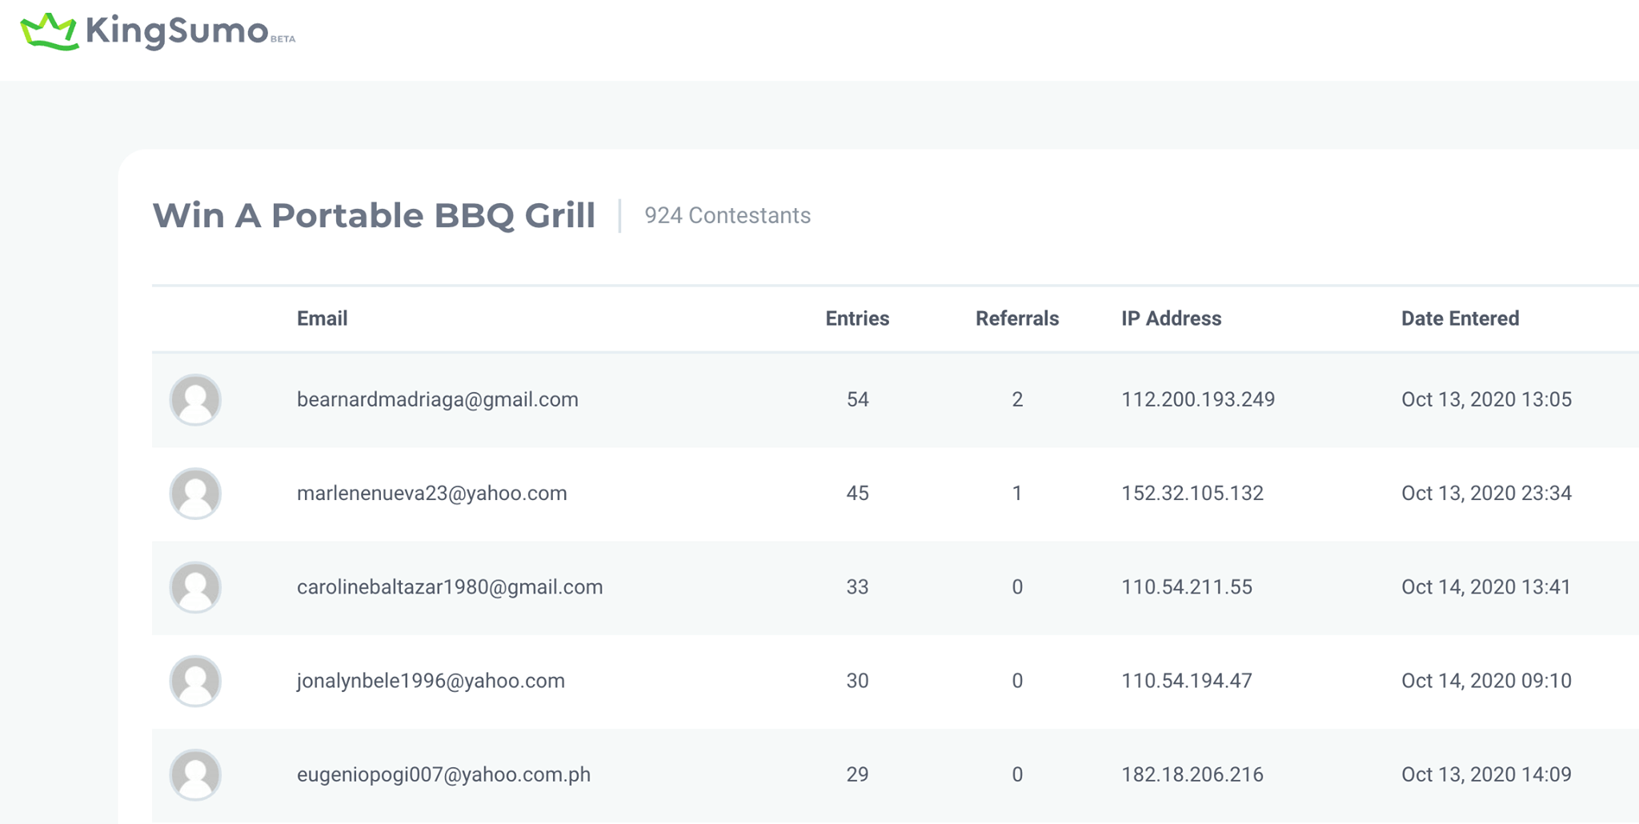Open avatar for marlenenueva23@yahoo.com
The height and width of the screenshot is (824, 1639).
(x=195, y=493)
